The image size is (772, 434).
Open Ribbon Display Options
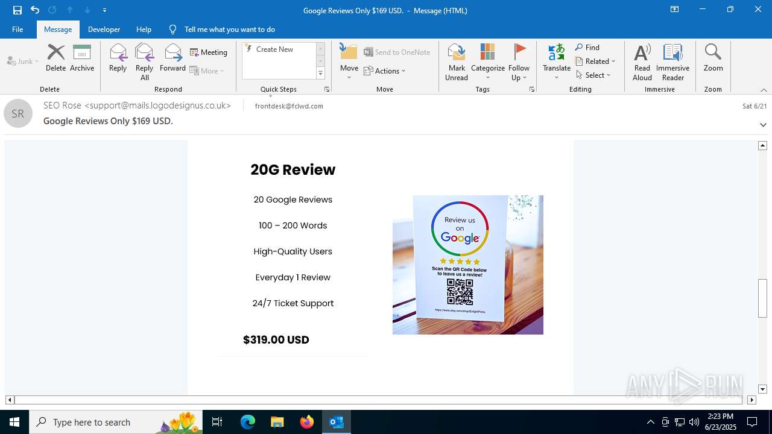tap(674, 10)
